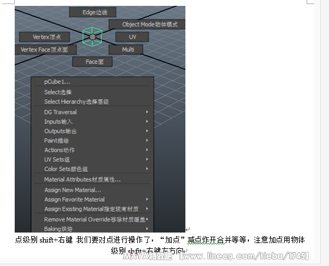The height and width of the screenshot is (266, 329).
Task: Expand the Inputs submenu
Action: tap(92, 122)
